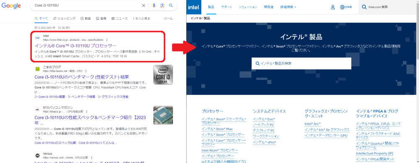
Task: Click the こまめブログ site favicon
Action: [37, 69]
